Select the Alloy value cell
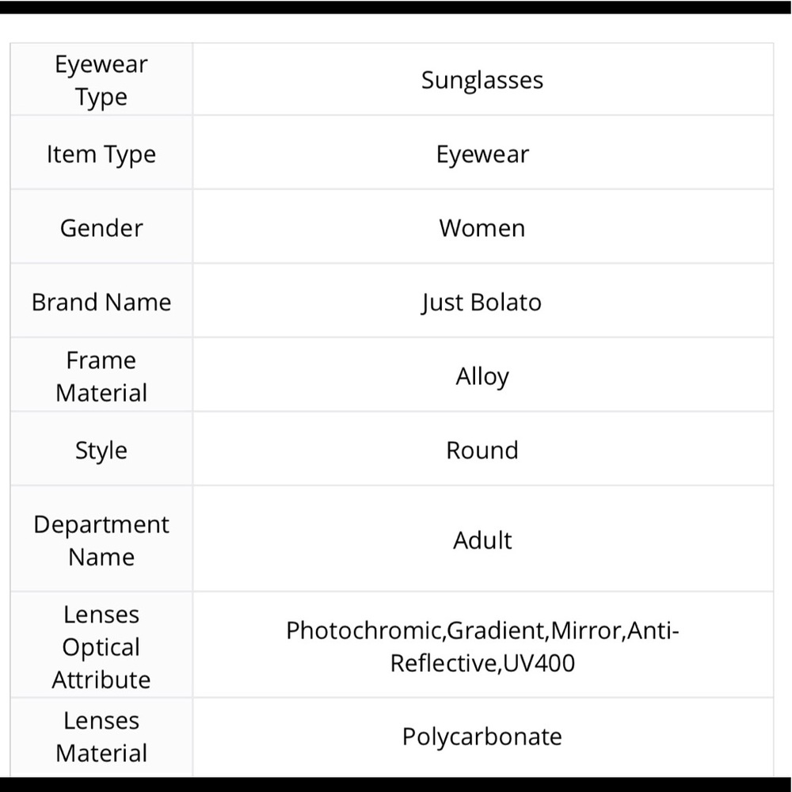792x792 pixels. (482, 375)
